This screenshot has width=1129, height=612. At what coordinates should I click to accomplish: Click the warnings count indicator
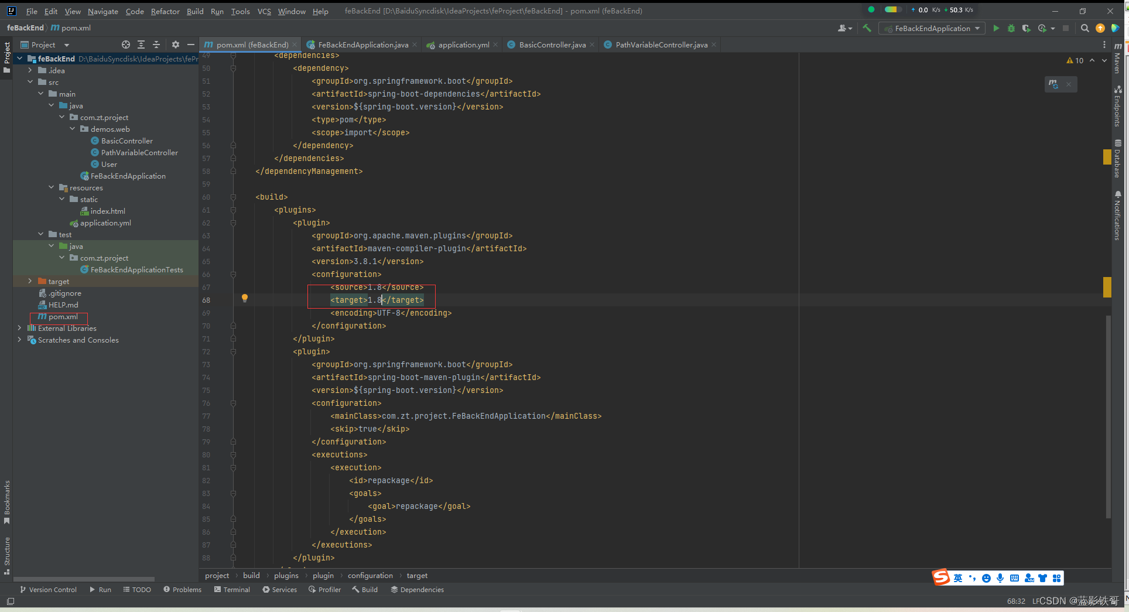(x=1075, y=60)
